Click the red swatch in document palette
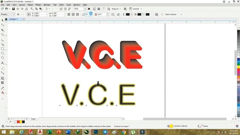This screenshot has width=240, height=135. [18, 122]
